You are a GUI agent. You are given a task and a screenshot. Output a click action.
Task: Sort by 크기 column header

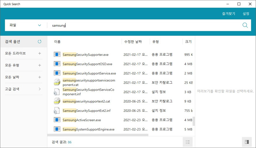tap(188, 42)
